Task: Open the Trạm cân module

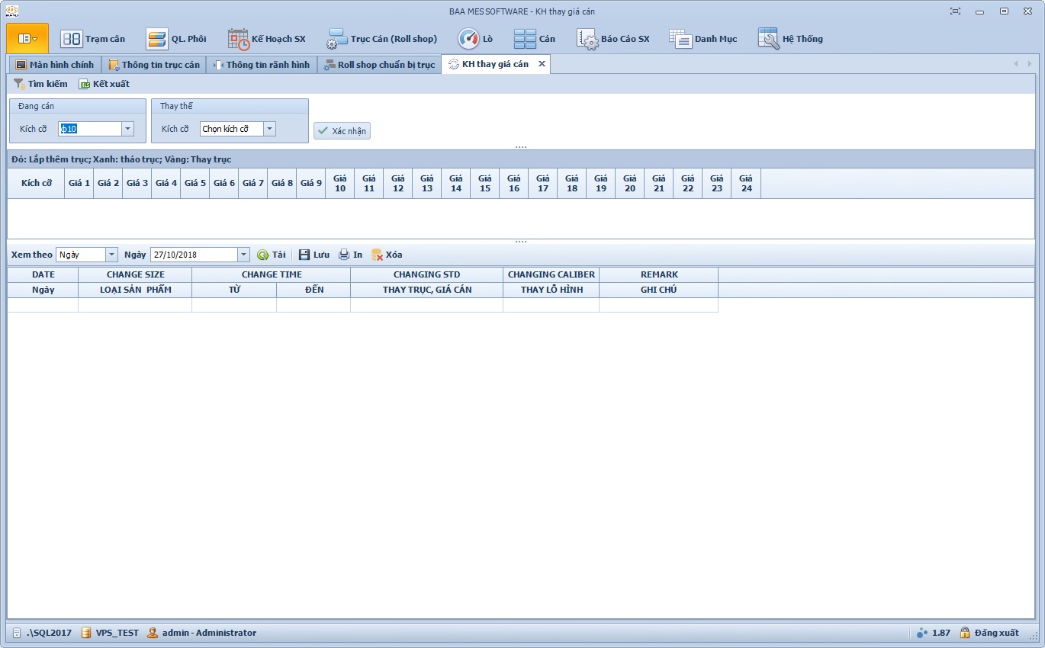Action: 93,39
